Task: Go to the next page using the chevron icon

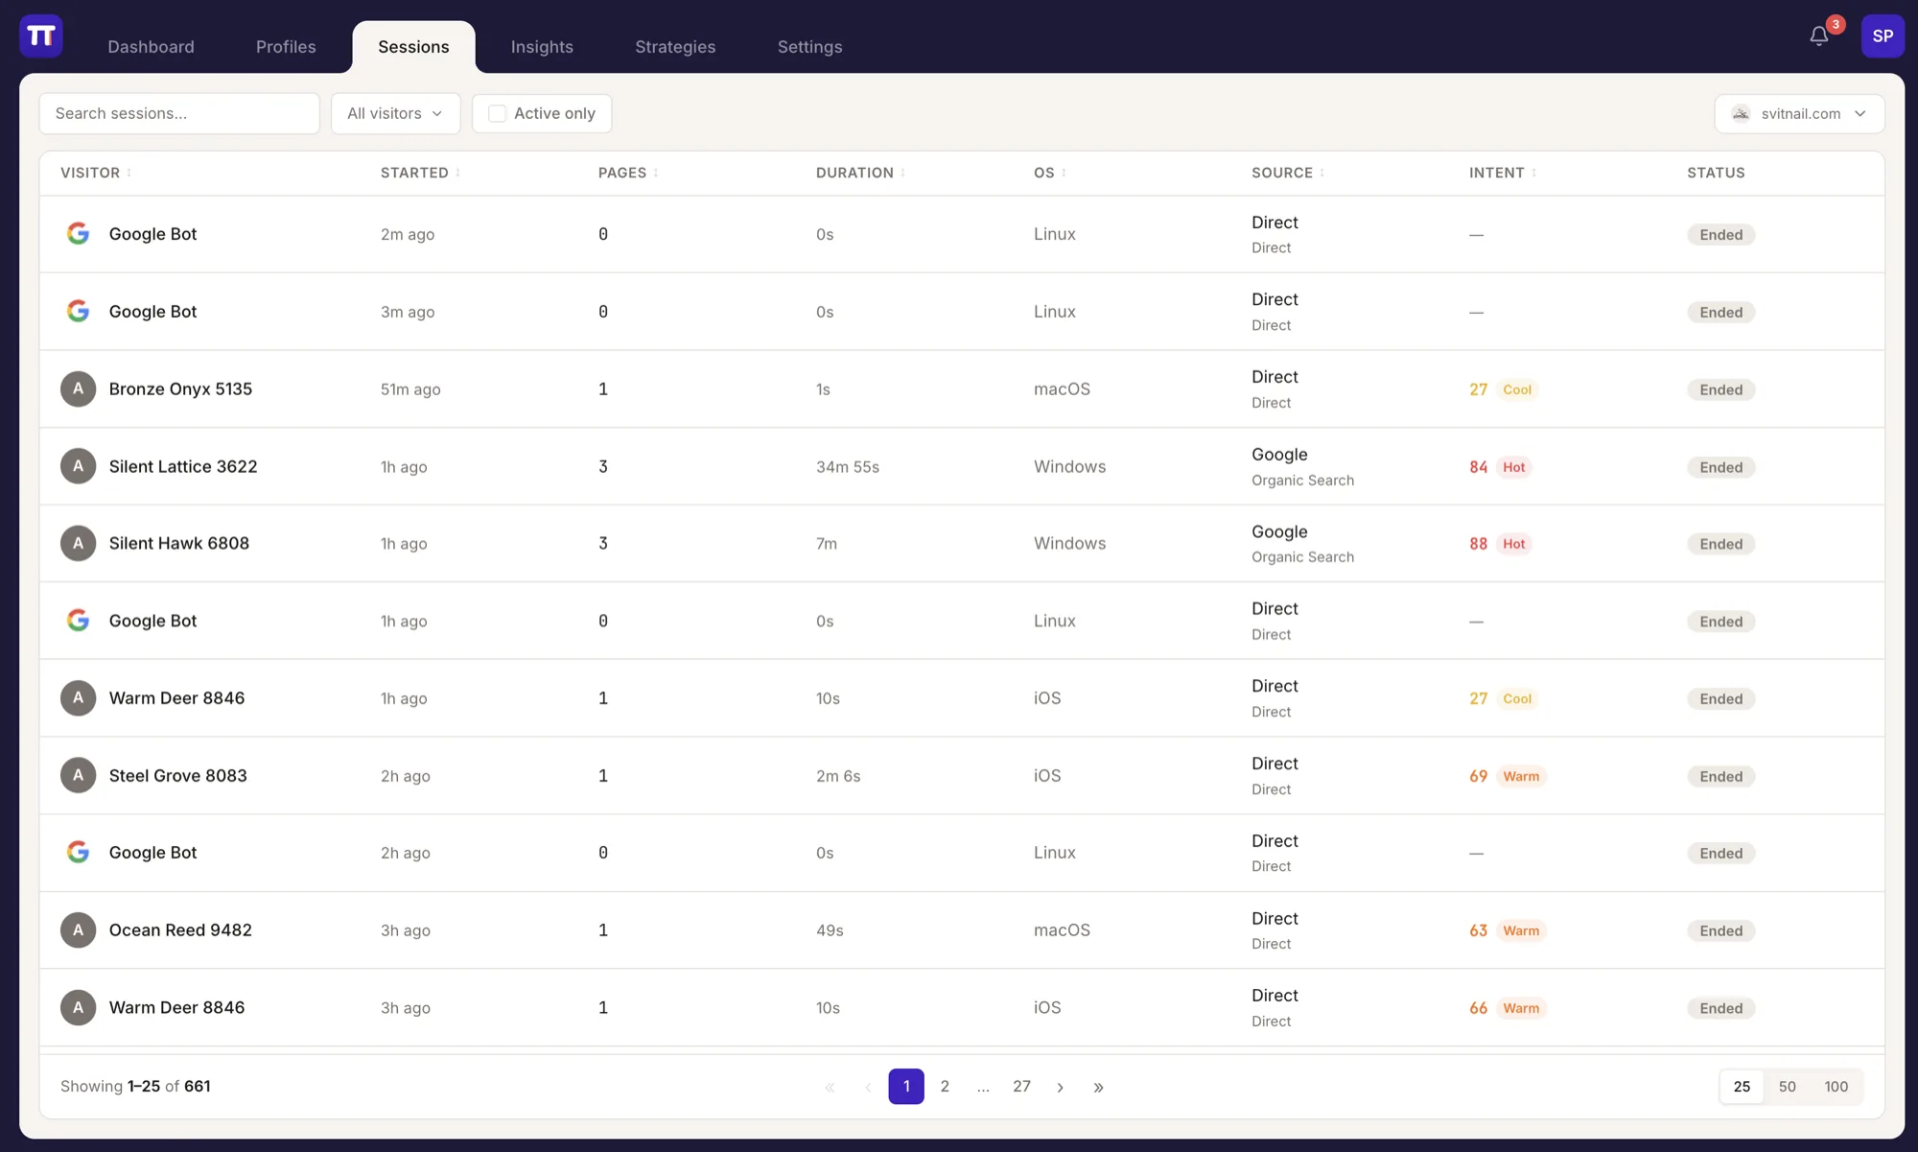Action: (x=1061, y=1087)
